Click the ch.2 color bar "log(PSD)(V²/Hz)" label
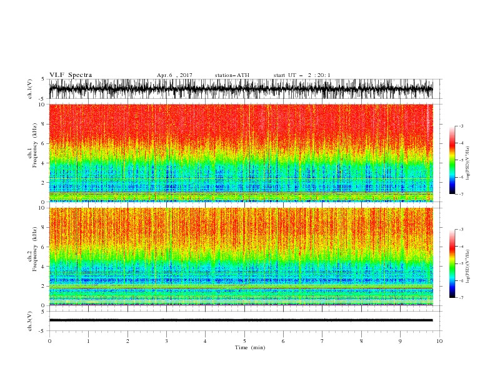Screen dimensions: 495x383 tap(468, 266)
